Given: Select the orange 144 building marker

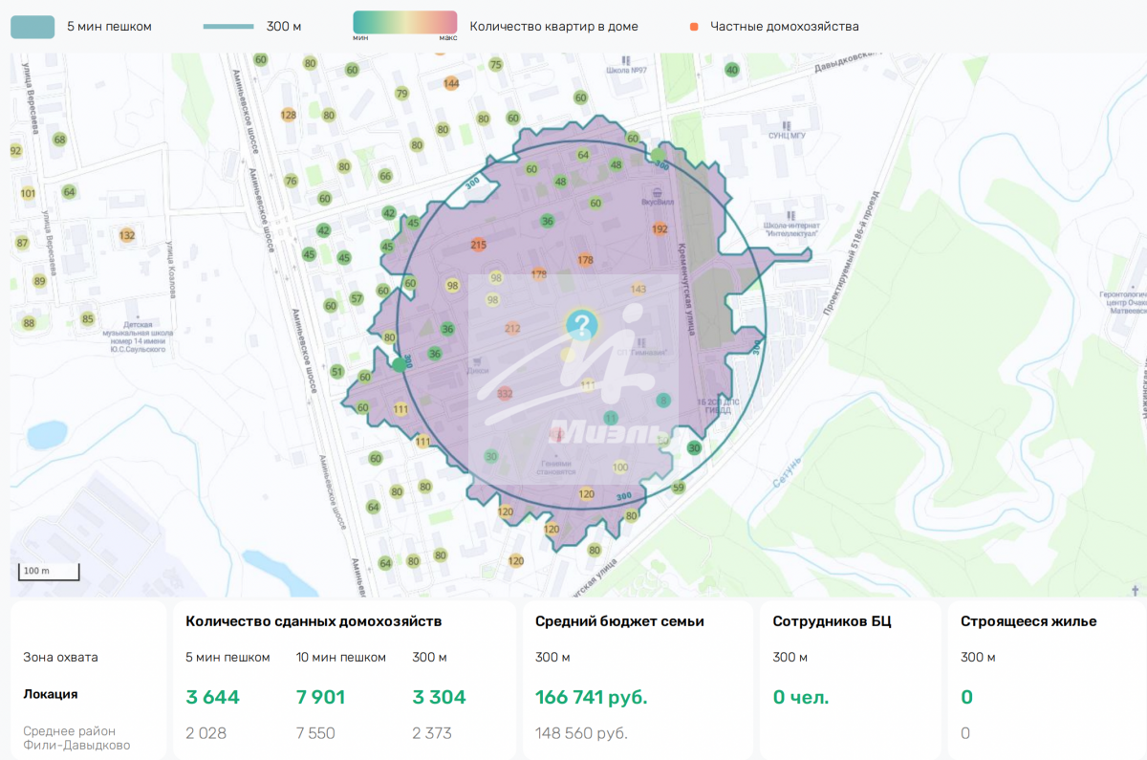Looking at the screenshot, I should coord(452,83).
